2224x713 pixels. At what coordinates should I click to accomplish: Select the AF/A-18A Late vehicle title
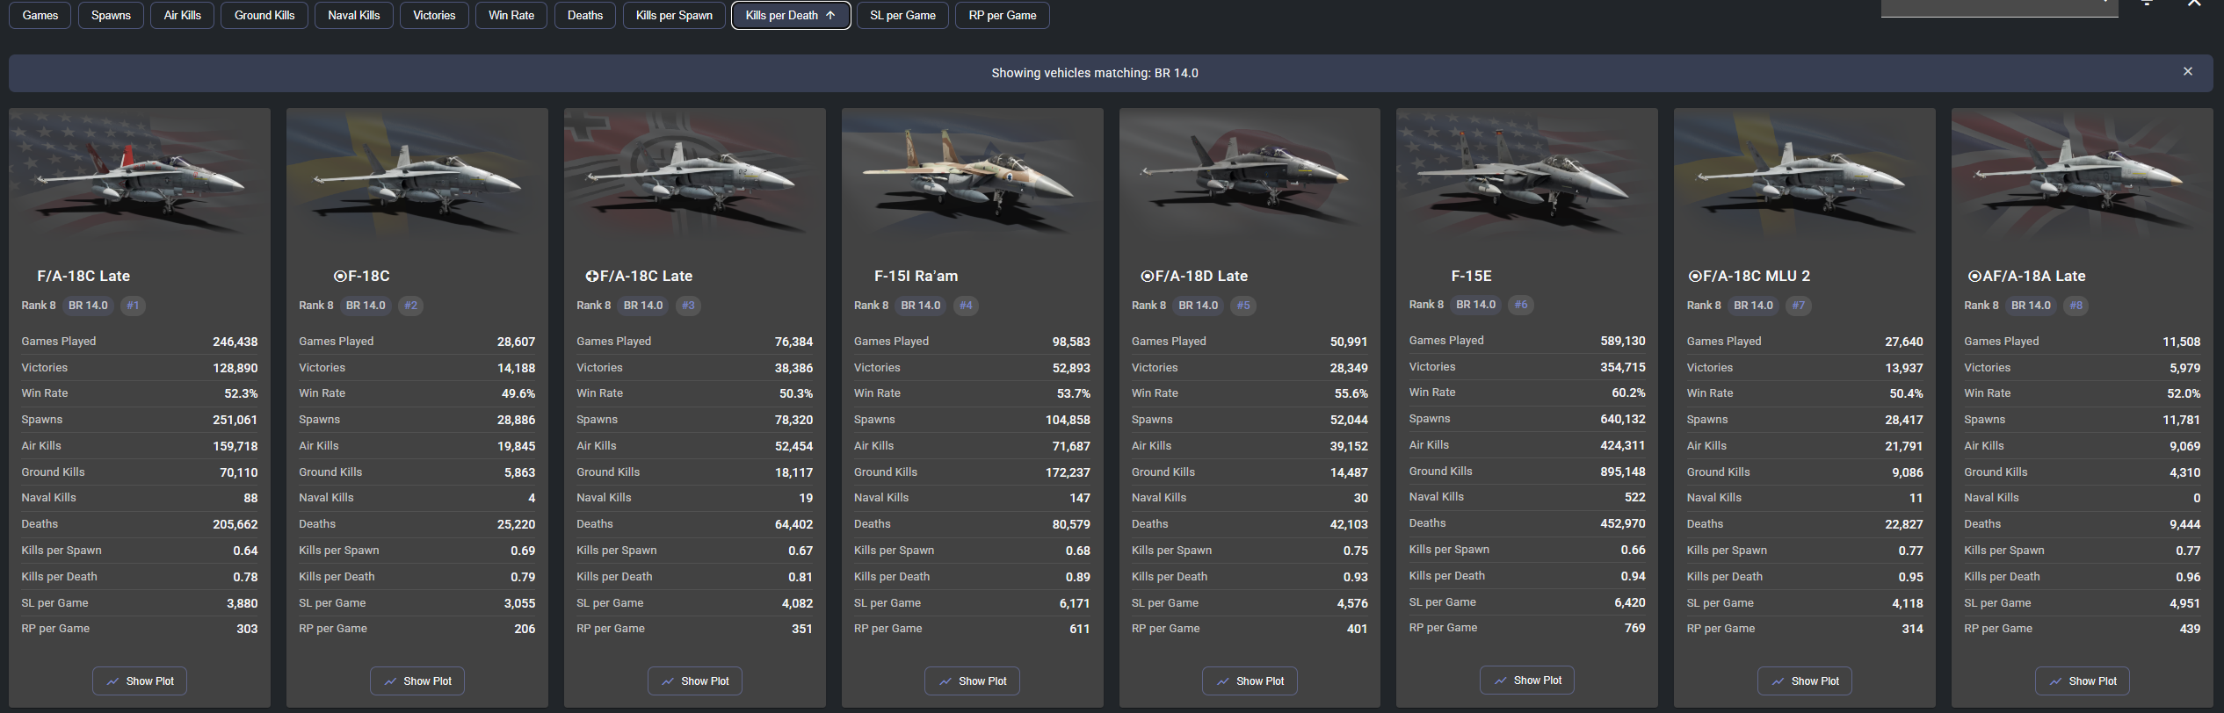(x=2027, y=276)
